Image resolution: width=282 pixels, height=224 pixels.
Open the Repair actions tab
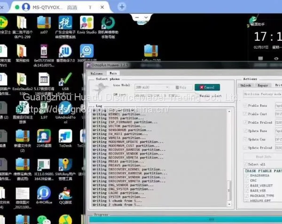263,85
